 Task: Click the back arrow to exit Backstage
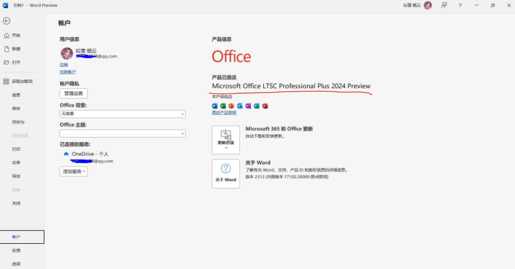click(7, 21)
